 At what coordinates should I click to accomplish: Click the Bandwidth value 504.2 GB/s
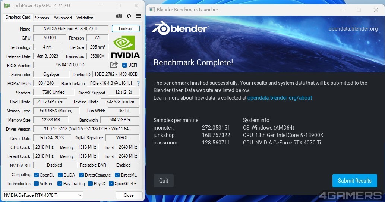120,120
